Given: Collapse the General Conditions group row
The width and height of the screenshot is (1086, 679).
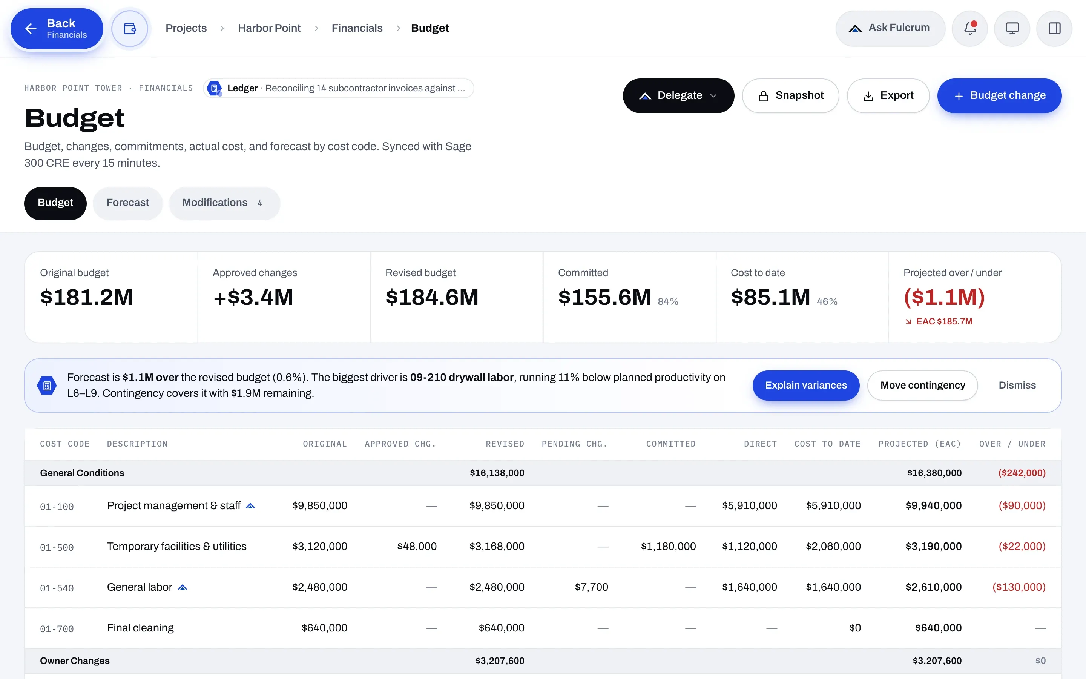Looking at the screenshot, I should (x=543, y=473).
